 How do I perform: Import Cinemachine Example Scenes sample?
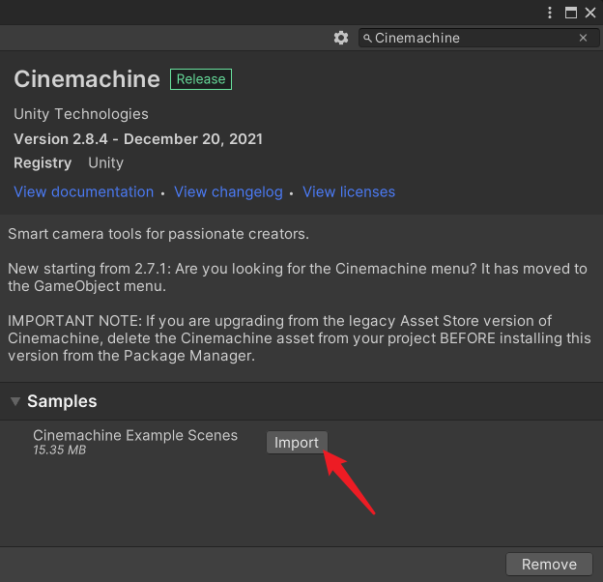(x=297, y=443)
